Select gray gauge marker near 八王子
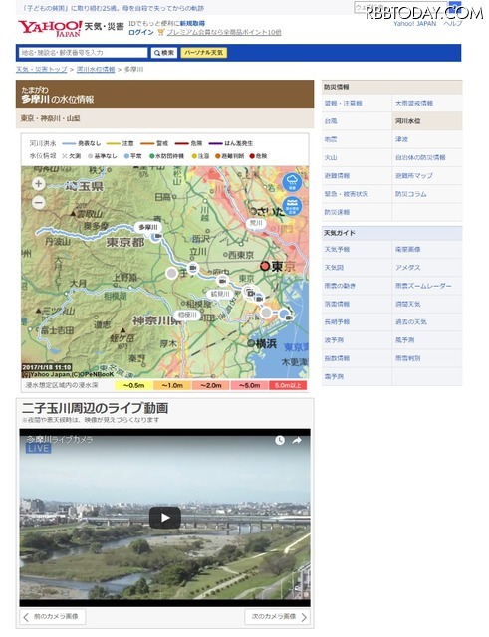The image size is (489, 637). (x=172, y=273)
